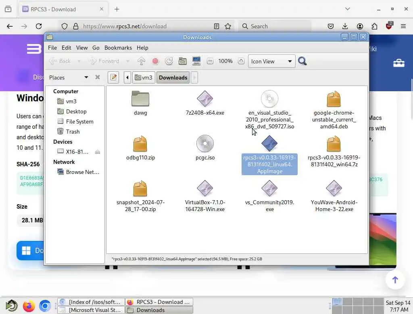Close the Places side pane
This screenshot has height=314, width=413.
(98, 77)
